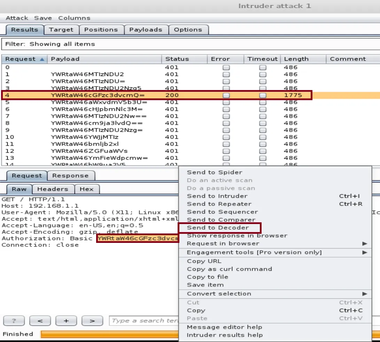380x342 pixels.
Task: Switch to the Results tab
Action: click(25, 30)
